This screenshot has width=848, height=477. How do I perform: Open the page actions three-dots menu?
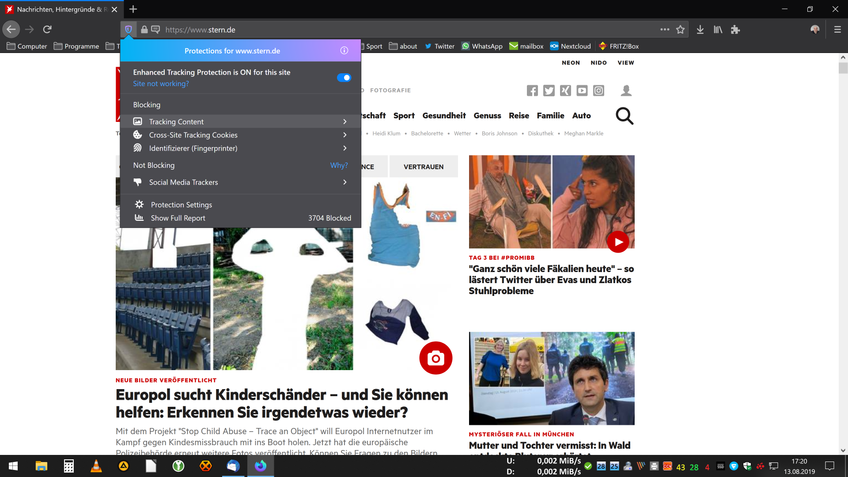pyautogui.click(x=665, y=30)
